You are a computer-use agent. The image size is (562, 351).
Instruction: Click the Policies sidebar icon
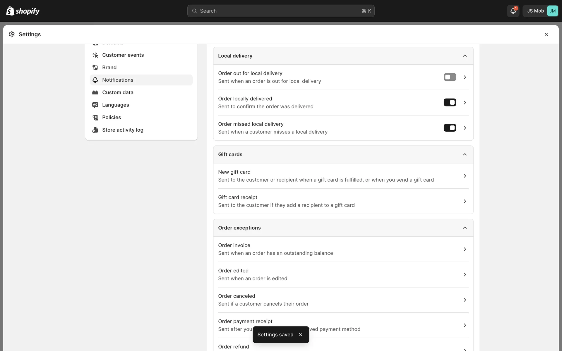[95, 118]
